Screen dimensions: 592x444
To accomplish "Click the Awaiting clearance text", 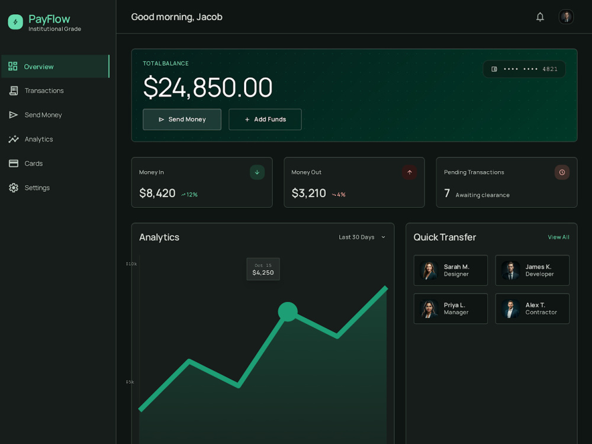I will pos(482,195).
